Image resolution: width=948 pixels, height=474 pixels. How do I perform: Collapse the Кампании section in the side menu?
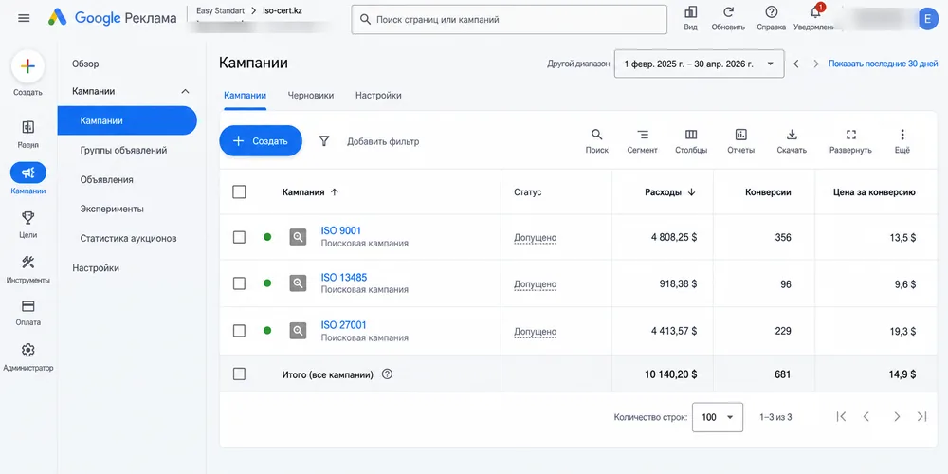click(185, 91)
